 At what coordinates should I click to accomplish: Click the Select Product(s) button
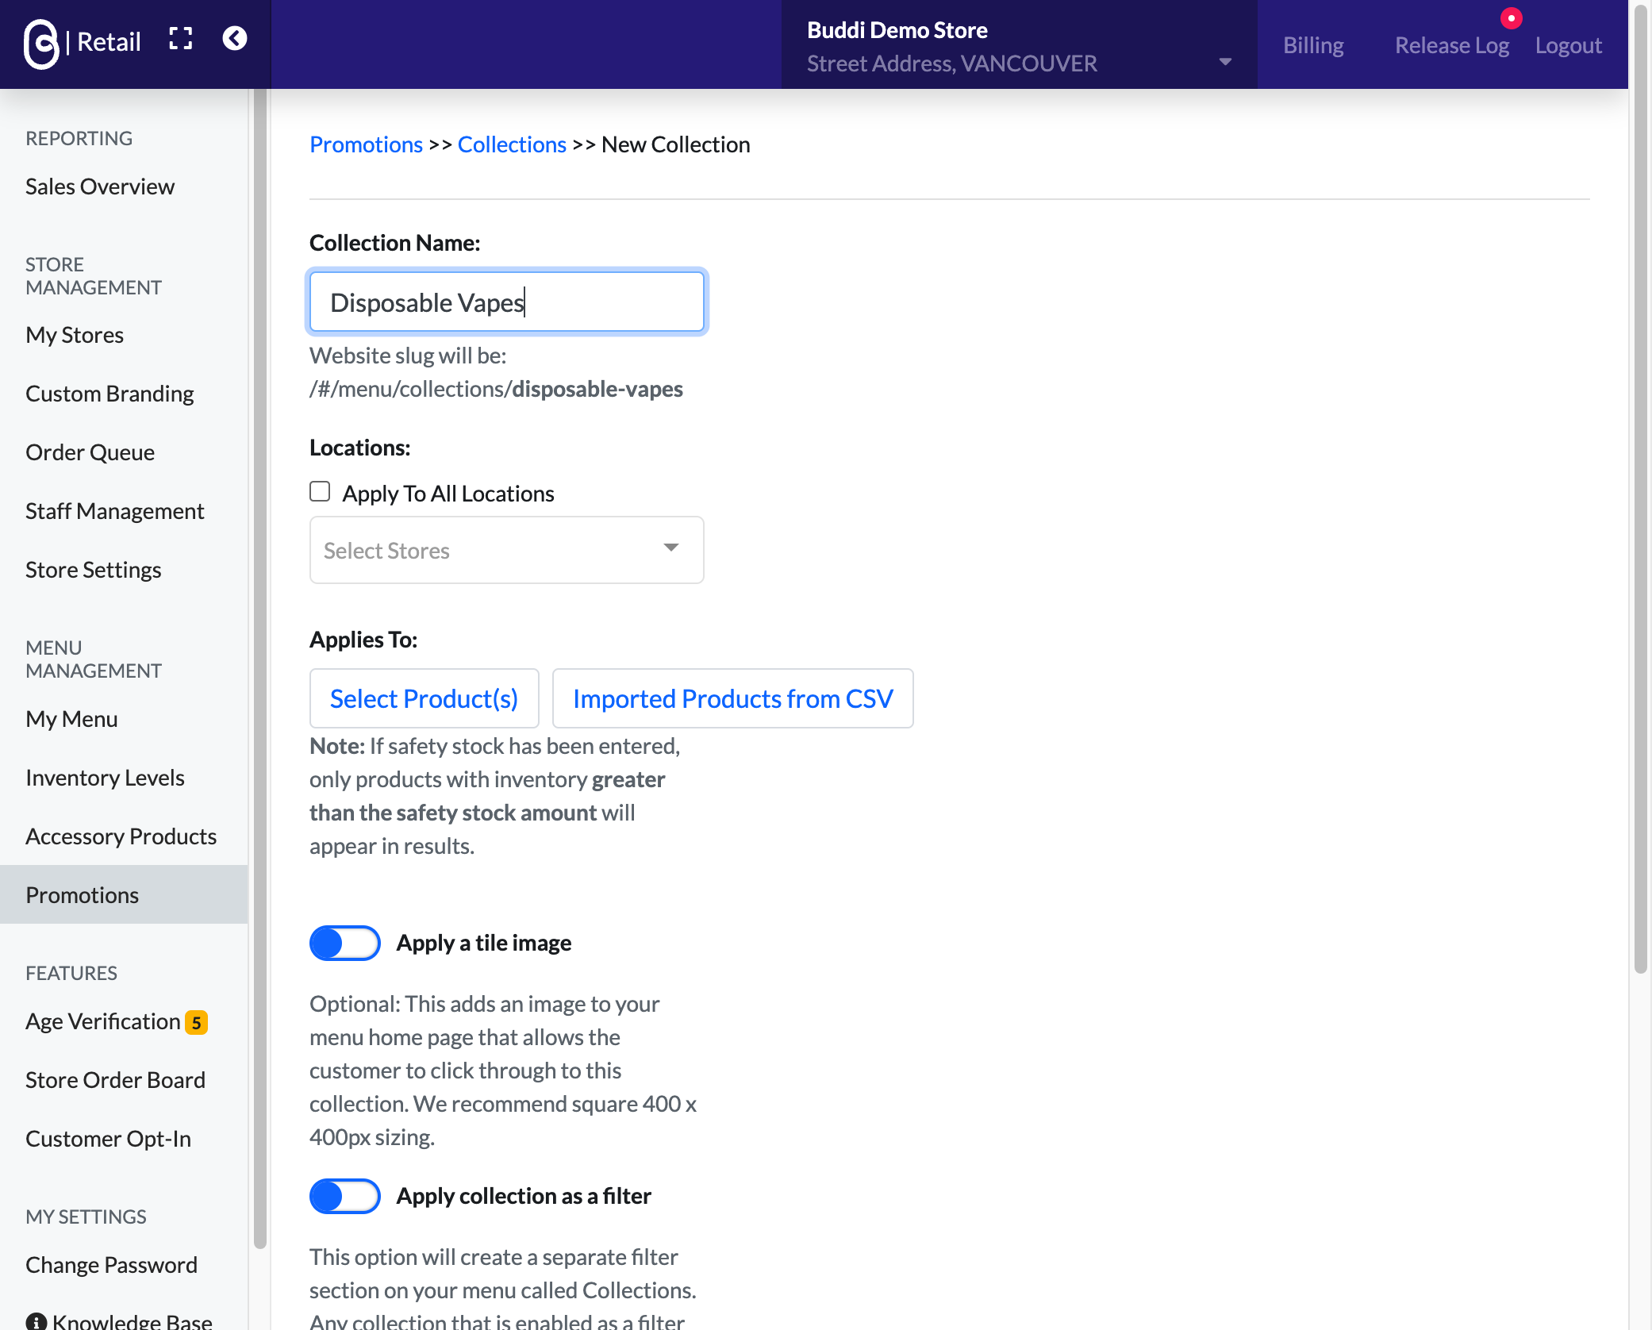(424, 698)
